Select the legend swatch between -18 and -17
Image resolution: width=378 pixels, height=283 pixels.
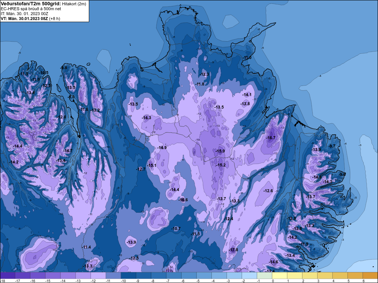pos(8,275)
